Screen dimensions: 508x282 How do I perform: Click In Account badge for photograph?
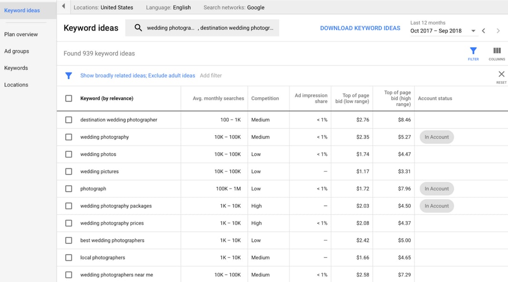(x=436, y=189)
